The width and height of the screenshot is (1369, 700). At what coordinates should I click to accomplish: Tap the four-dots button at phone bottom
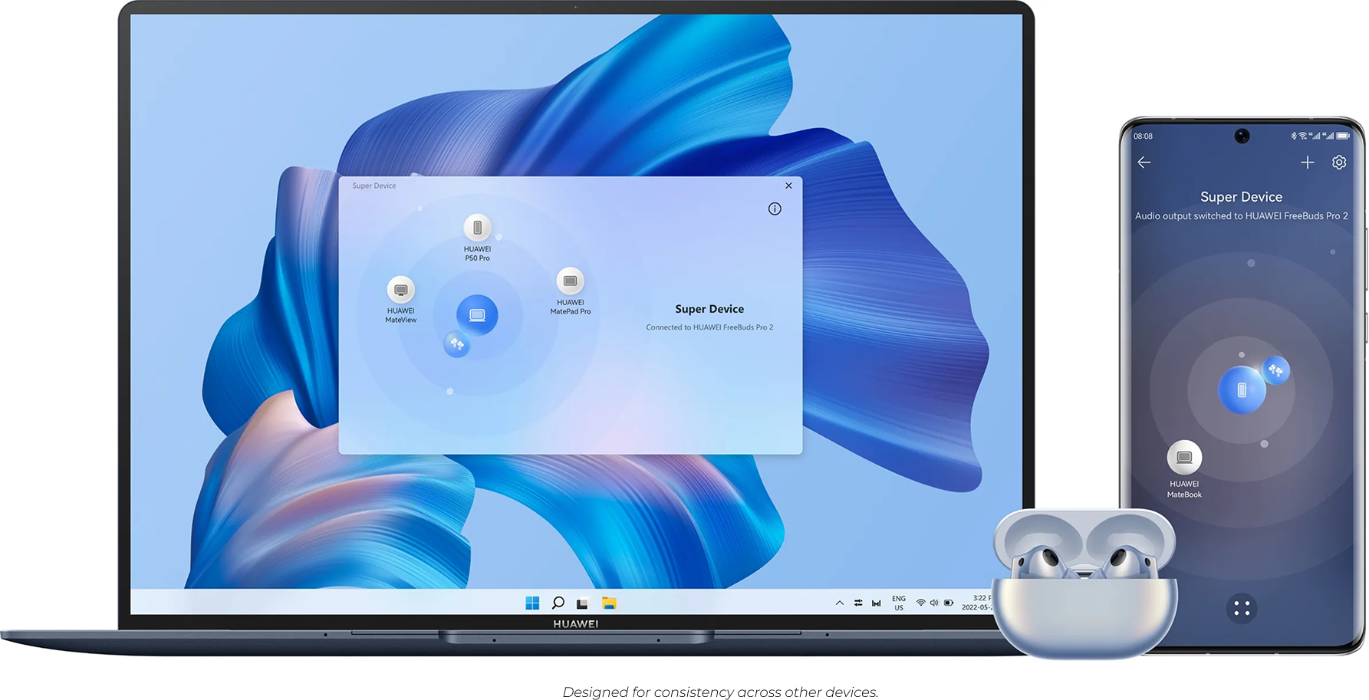tap(1242, 609)
